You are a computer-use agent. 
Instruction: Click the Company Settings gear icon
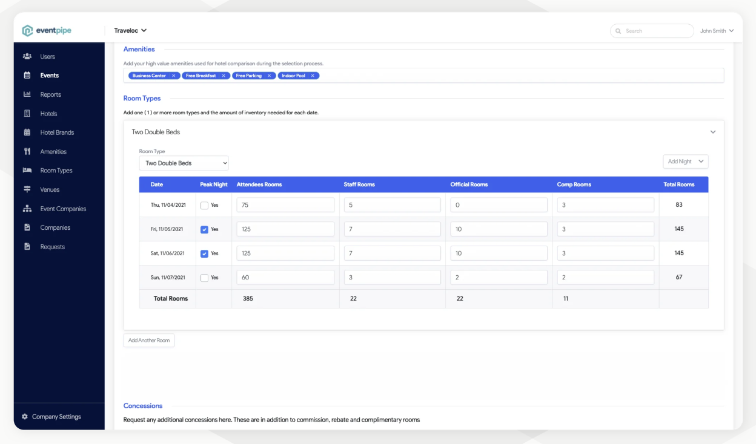click(x=25, y=417)
